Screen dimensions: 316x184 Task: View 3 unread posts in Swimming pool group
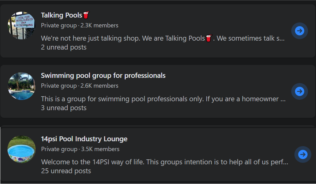tap(64, 108)
